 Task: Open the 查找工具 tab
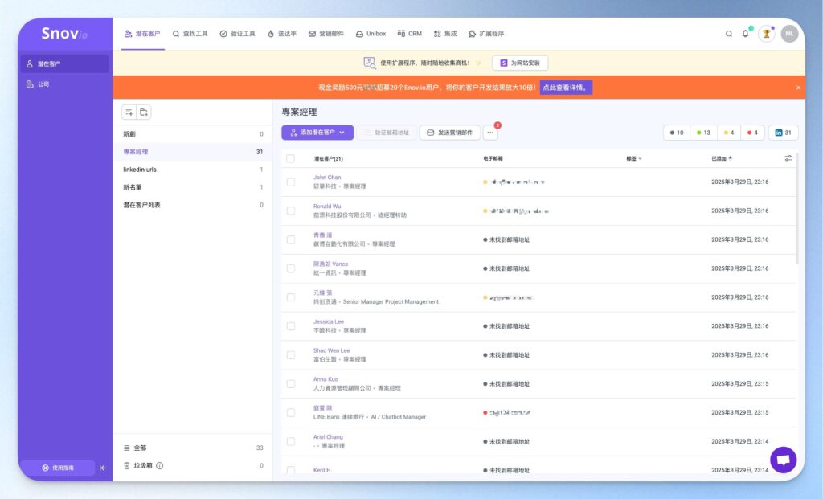click(x=190, y=34)
